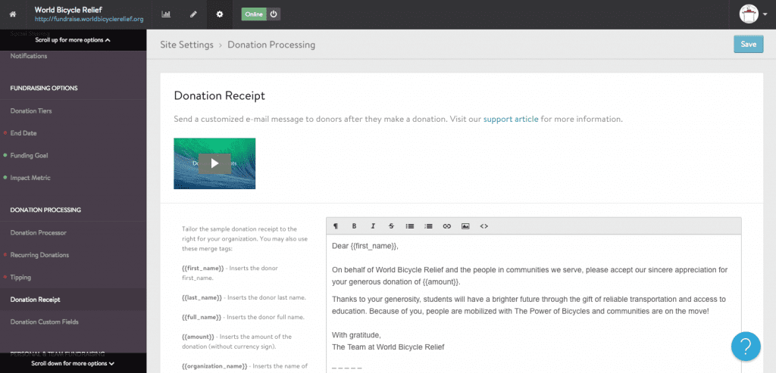Open the analytics bar chart icon
This screenshot has width=776, height=373.
[x=166, y=14]
